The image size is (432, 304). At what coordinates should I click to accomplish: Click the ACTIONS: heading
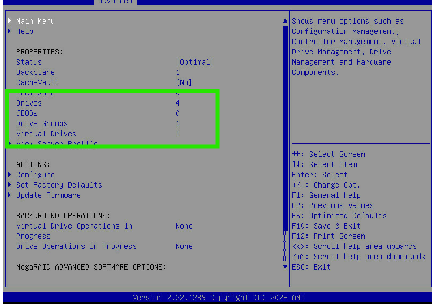[33, 164]
